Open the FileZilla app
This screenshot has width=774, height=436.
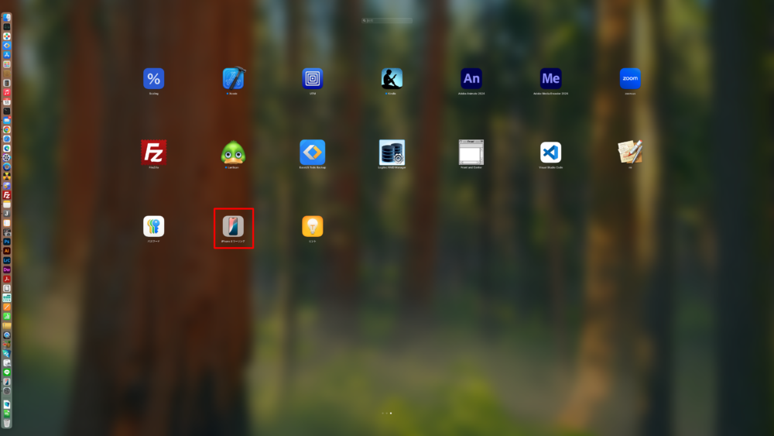pos(153,152)
